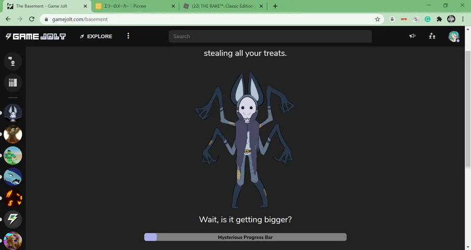
Task: Go back in browser history
Action: pos(8,19)
